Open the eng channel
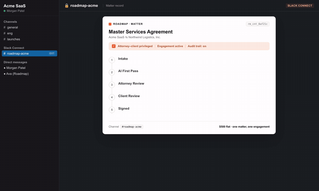 [x=10, y=33]
